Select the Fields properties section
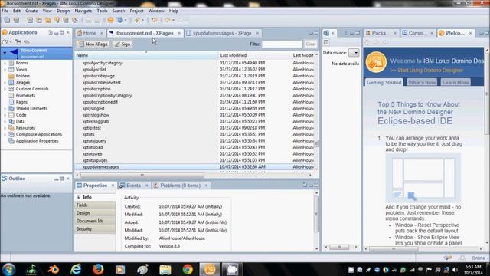This screenshot has width=490, height=276. pyautogui.click(x=95, y=205)
